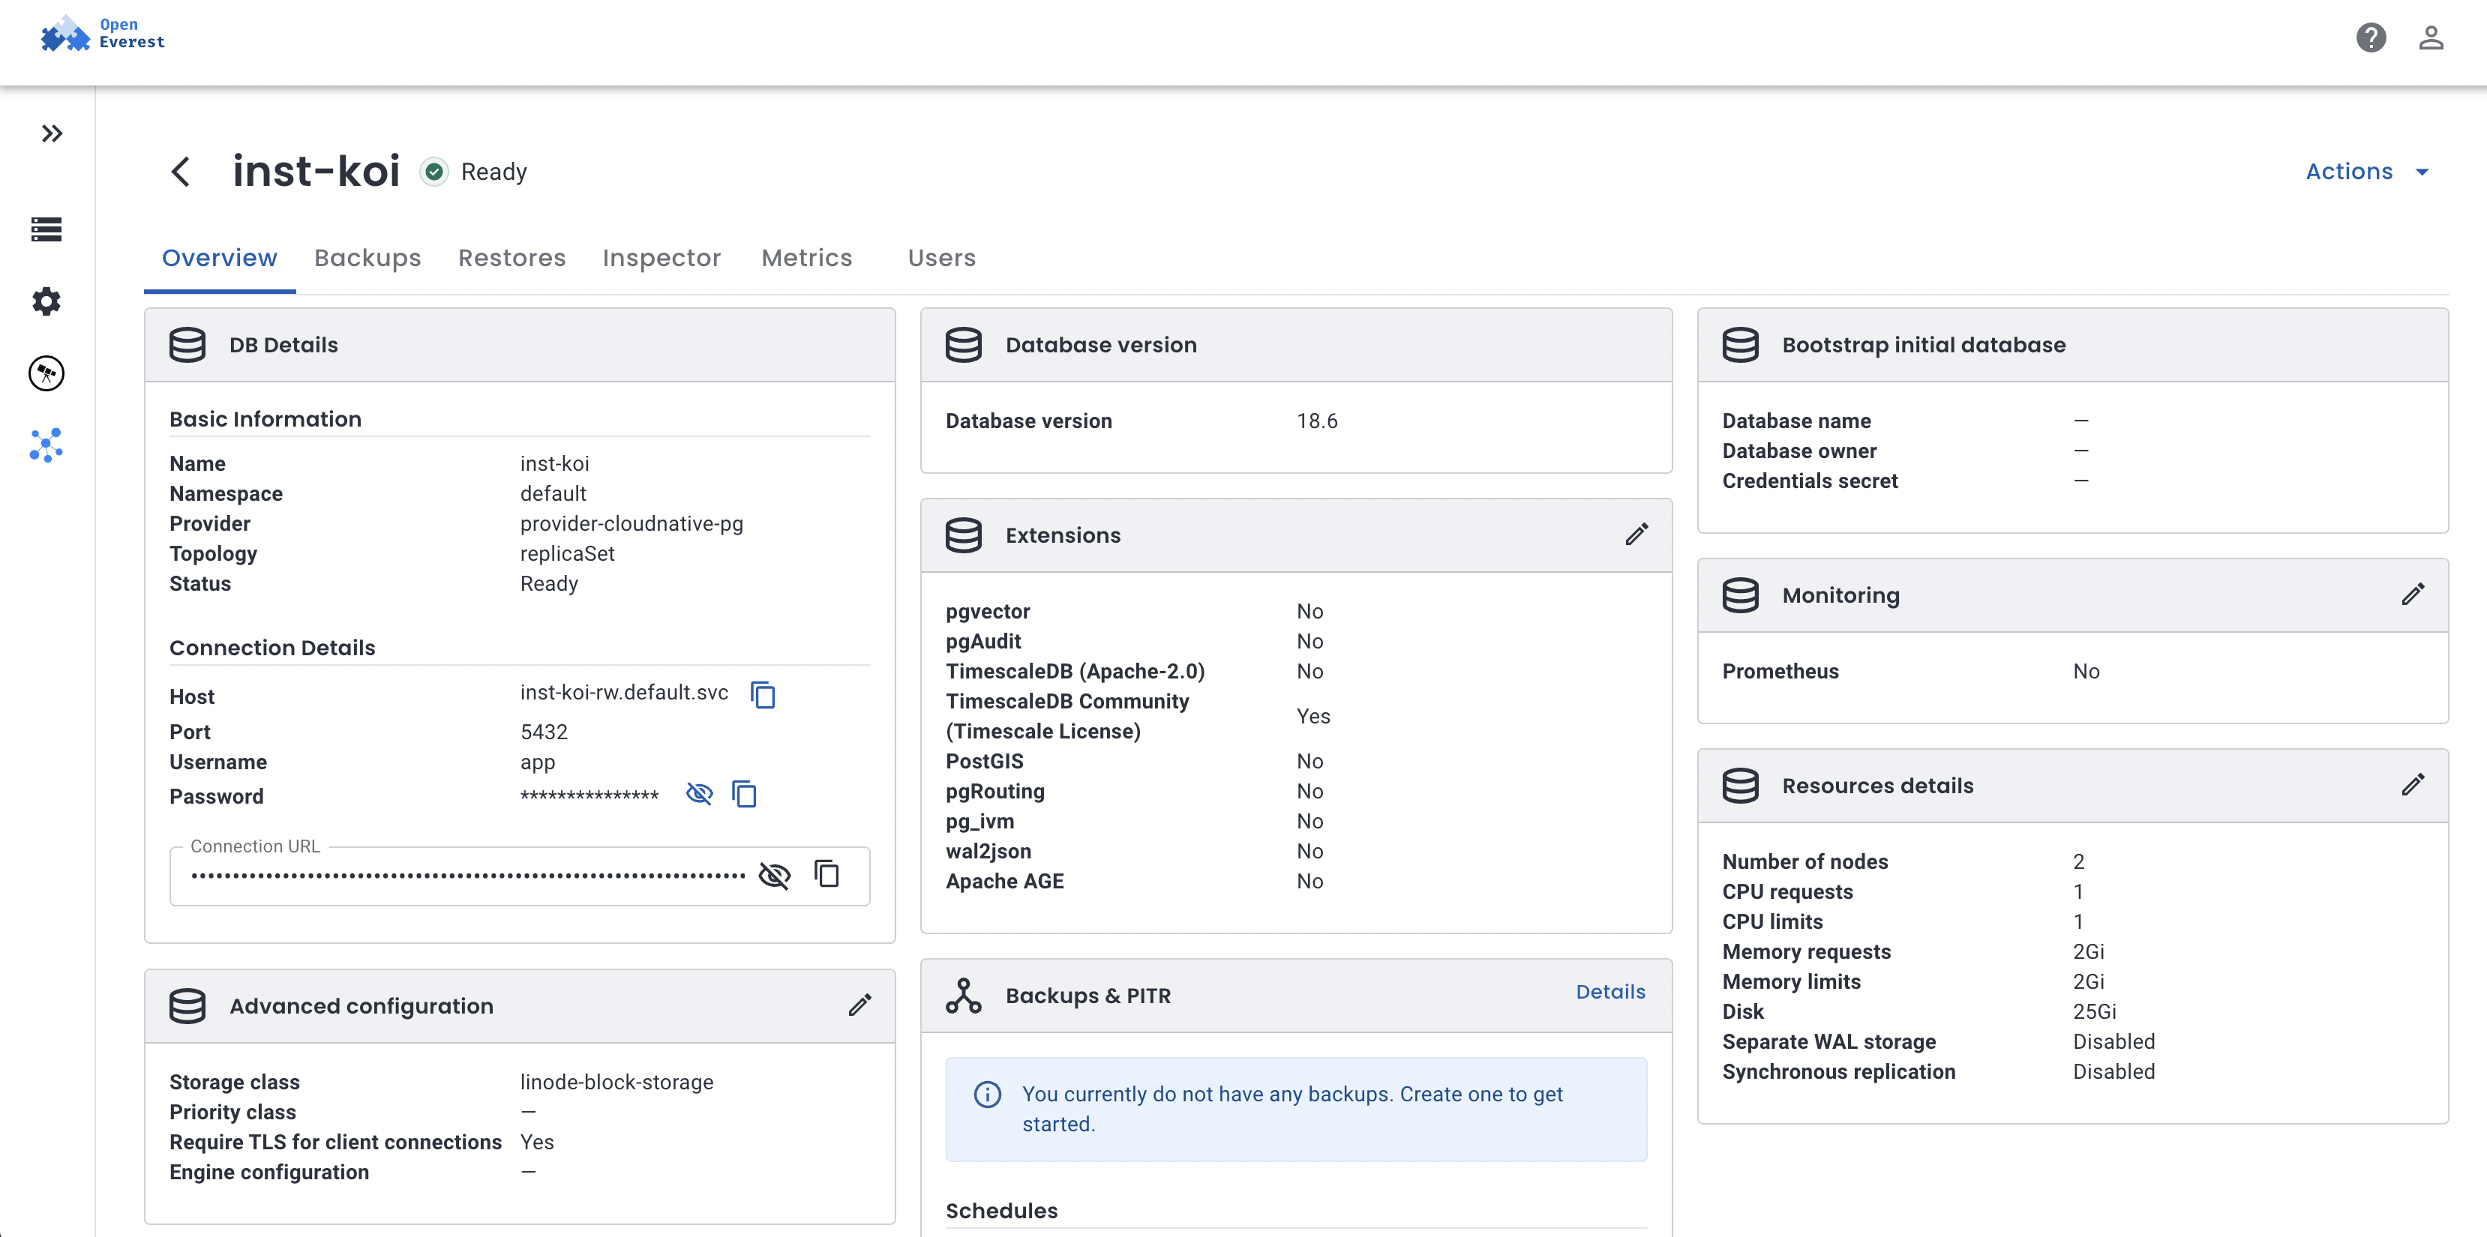Switch to the Metrics tab
Screen dimensions: 2487x1237
[807, 258]
